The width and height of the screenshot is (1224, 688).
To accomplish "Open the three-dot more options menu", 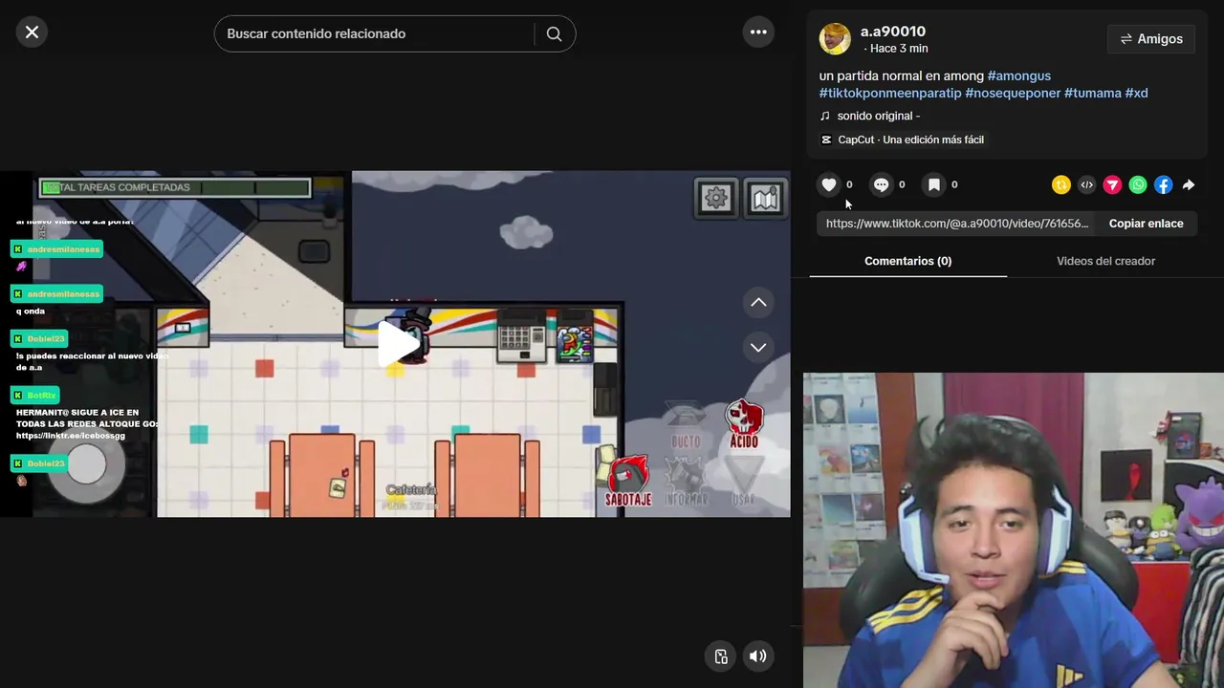I will (758, 32).
